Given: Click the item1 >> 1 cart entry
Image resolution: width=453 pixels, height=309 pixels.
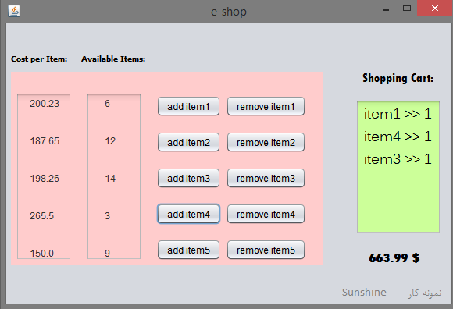Looking at the screenshot, I should pos(398,114).
